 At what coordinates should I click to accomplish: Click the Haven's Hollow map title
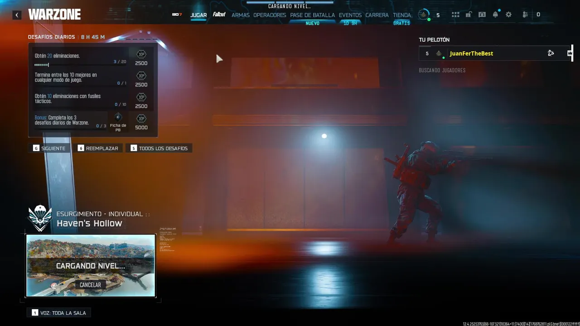point(89,223)
